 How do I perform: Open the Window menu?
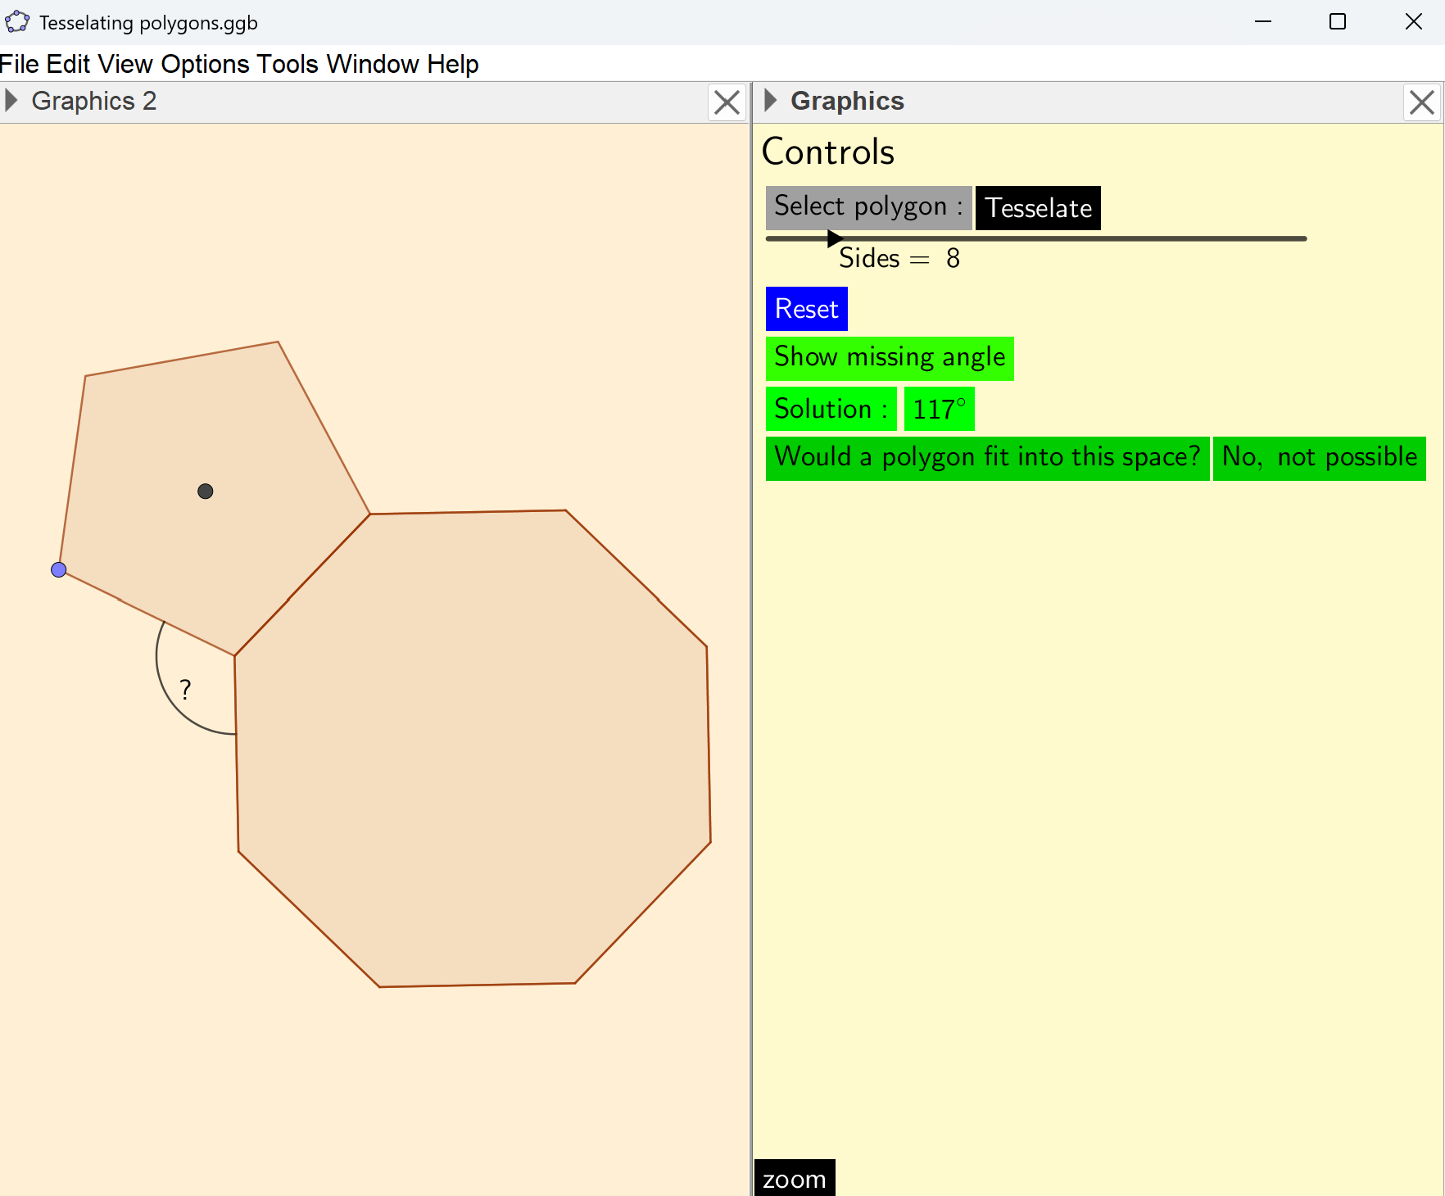click(x=372, y=64)
